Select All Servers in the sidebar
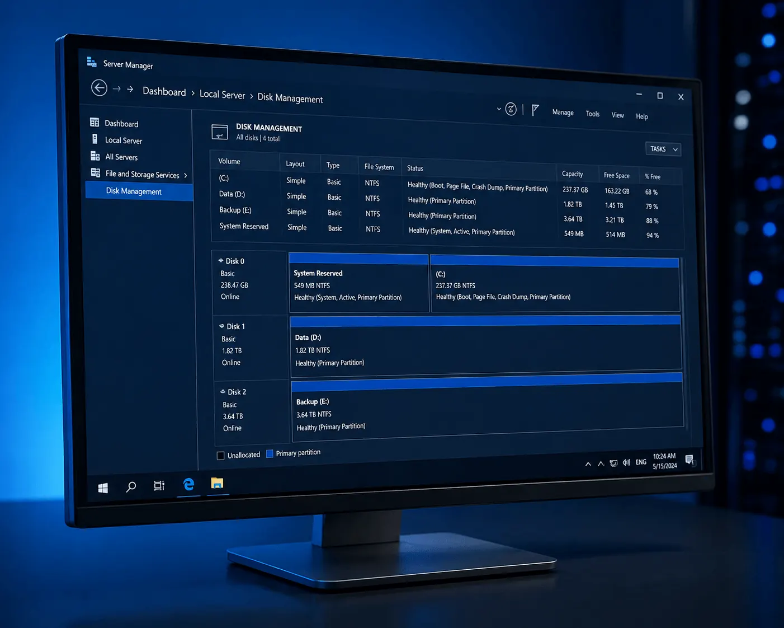Image resolution: width=784 pixels, height=628 pixels. click(121, 157)
